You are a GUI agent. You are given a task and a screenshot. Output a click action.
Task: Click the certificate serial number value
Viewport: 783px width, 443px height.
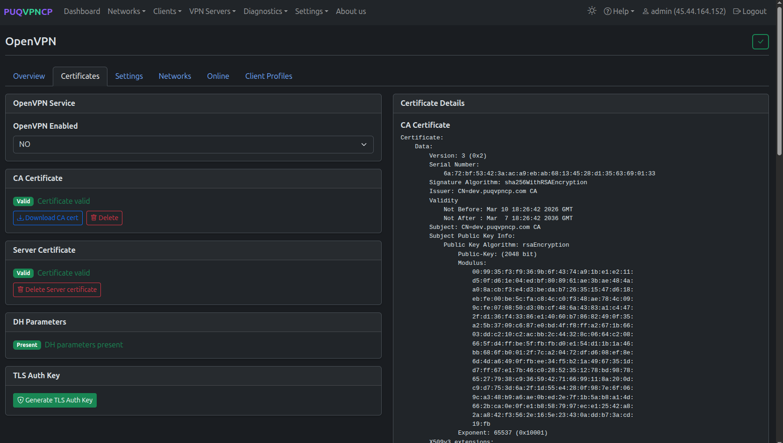(x=549, y=173)
